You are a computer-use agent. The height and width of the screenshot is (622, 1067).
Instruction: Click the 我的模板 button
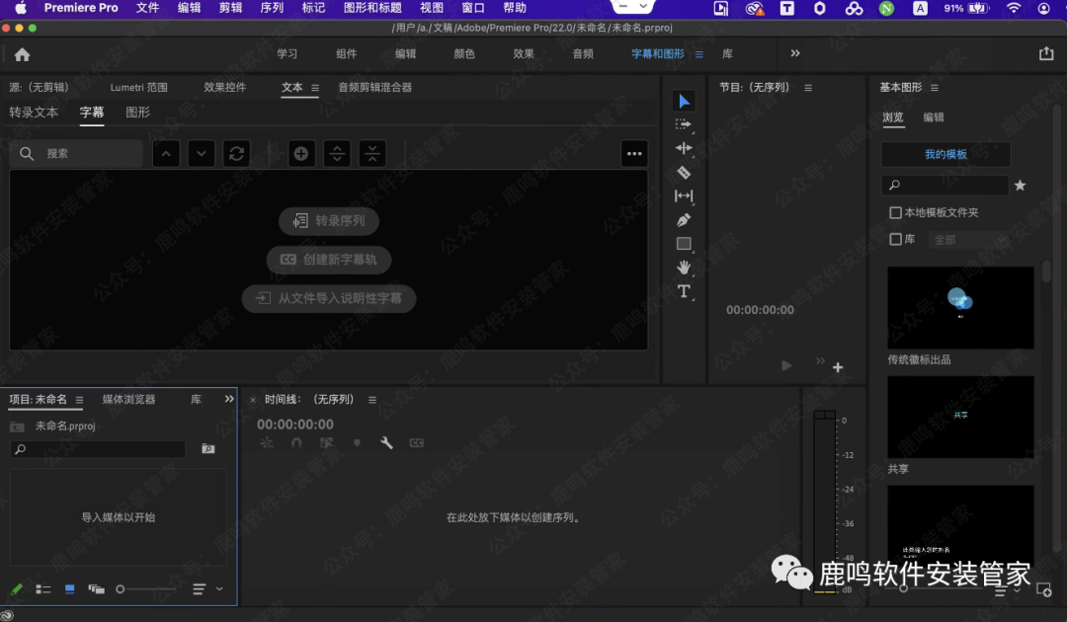point(945,154)
